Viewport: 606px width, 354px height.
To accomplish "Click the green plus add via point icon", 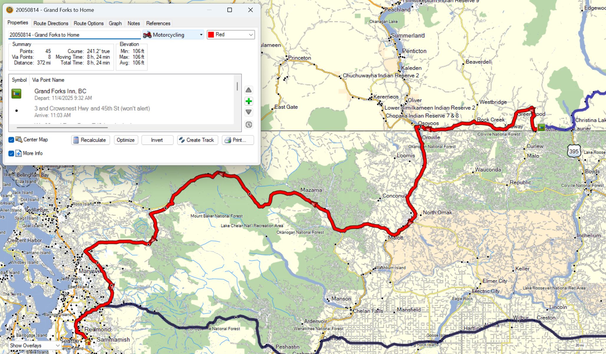I will pyautogui.click(x=249, y=101).
